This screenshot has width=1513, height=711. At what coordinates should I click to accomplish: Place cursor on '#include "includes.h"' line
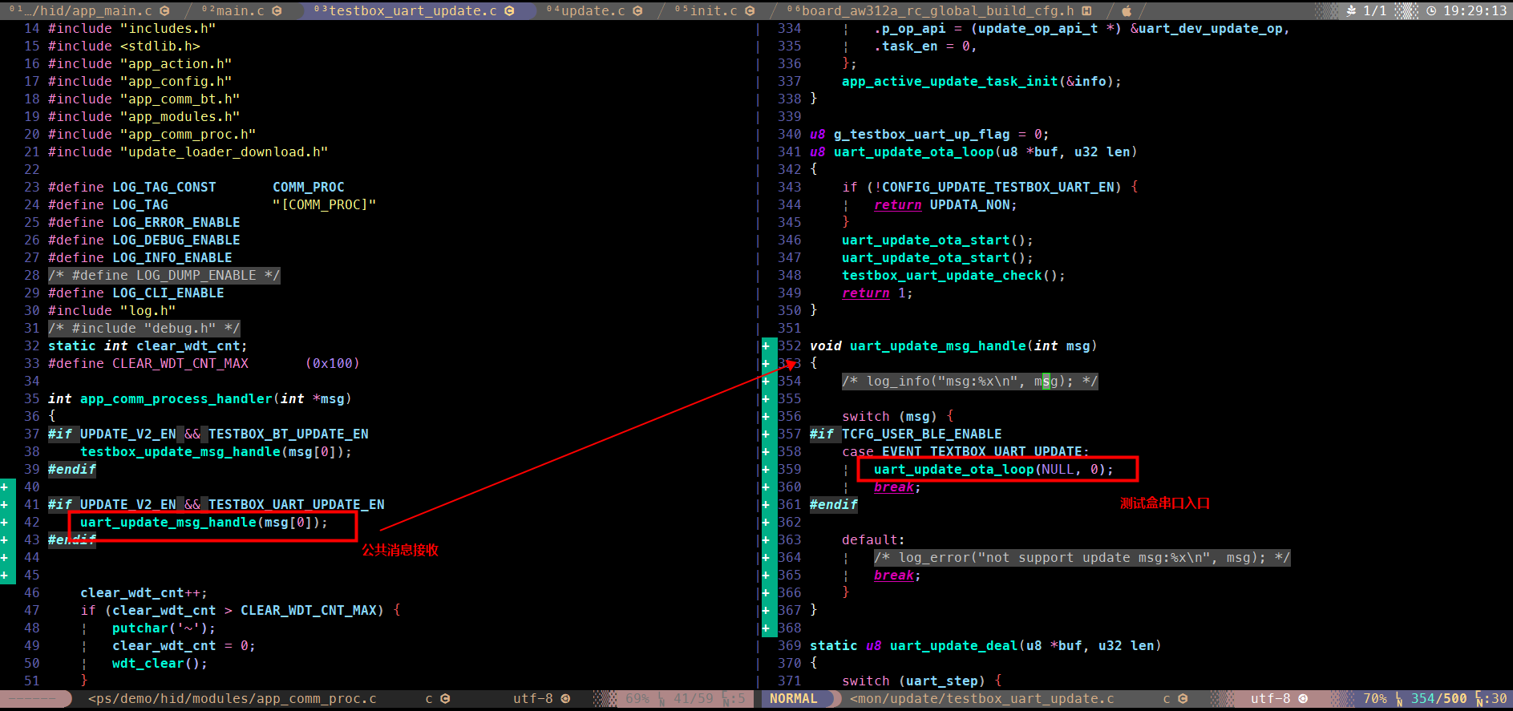[132, 29]
